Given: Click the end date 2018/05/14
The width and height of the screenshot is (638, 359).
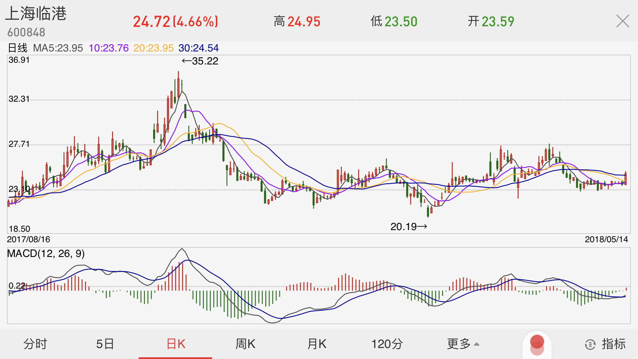Looking at the screenshot, I should click(607, 239).
